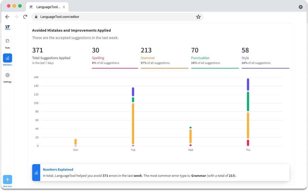Click the Numbers Explained heading
Screen dimensions: 308x191
(x=58, y=169)
